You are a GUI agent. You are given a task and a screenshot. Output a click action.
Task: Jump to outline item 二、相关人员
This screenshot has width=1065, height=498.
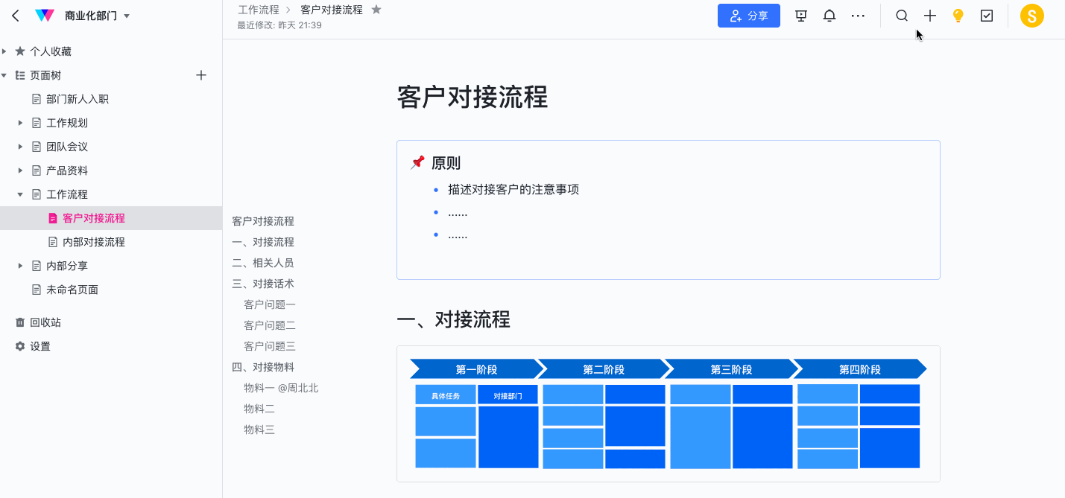(263, 263)
